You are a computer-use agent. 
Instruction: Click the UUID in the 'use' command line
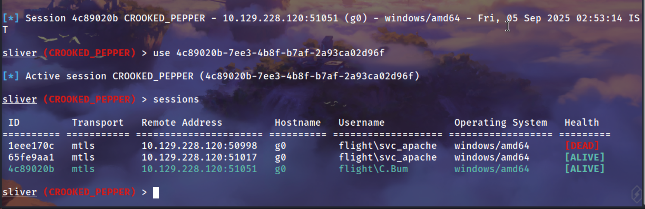pyautogui.click(x=280, y=53)
